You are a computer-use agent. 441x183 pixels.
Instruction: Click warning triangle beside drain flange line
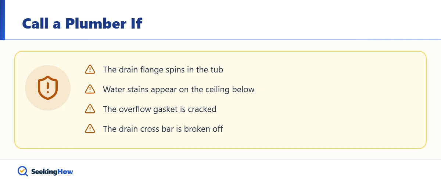90,69
